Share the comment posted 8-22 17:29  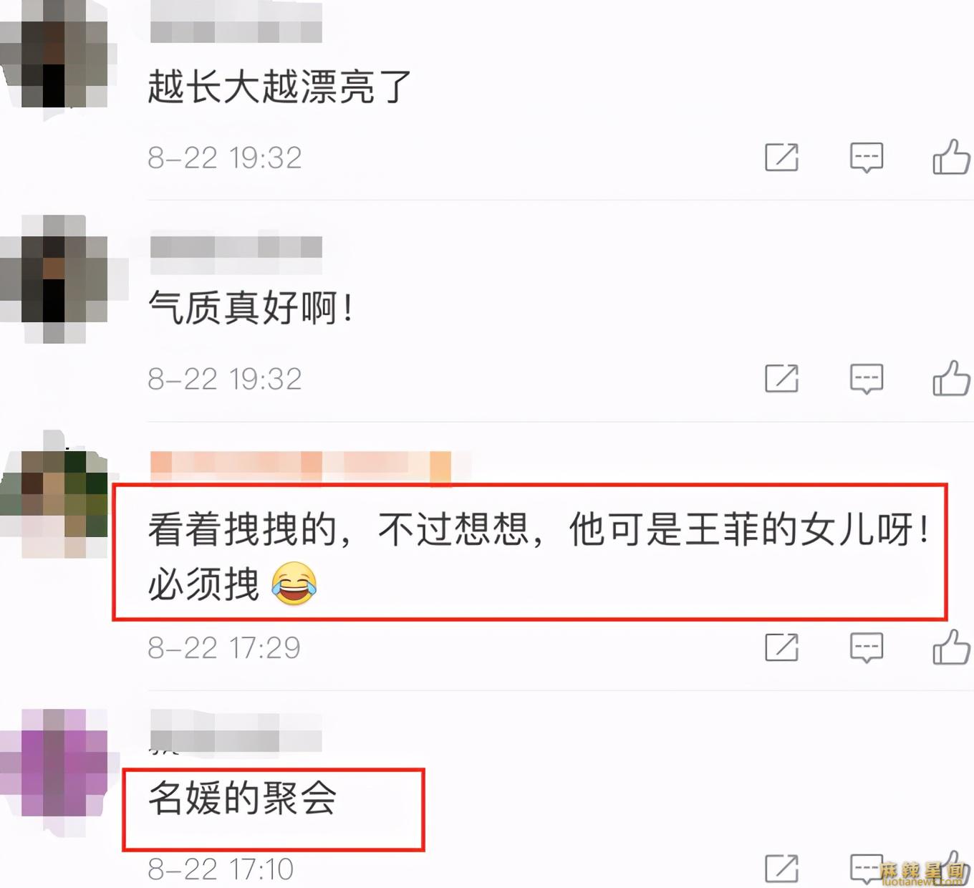781,648
